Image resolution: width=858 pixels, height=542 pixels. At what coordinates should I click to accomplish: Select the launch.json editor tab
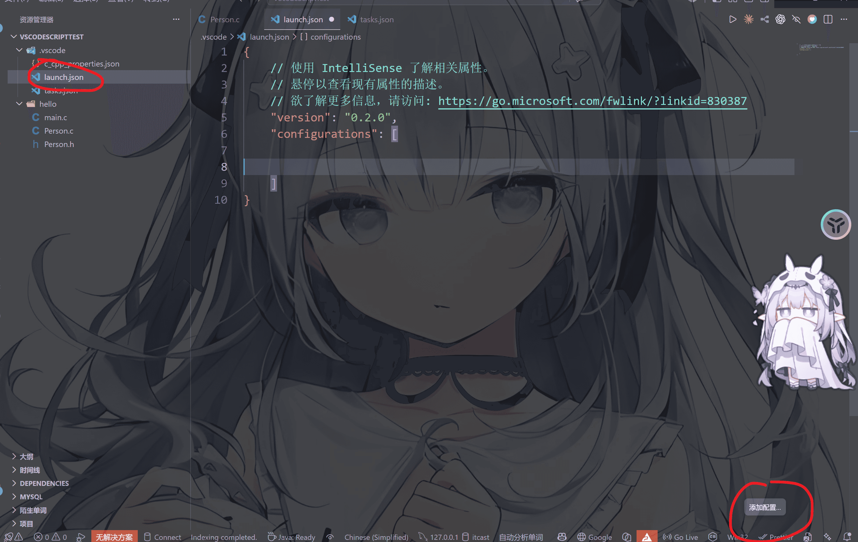(302, 20)
